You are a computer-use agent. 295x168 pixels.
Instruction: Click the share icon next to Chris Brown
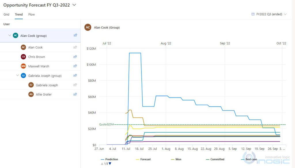tap(75, 57)
